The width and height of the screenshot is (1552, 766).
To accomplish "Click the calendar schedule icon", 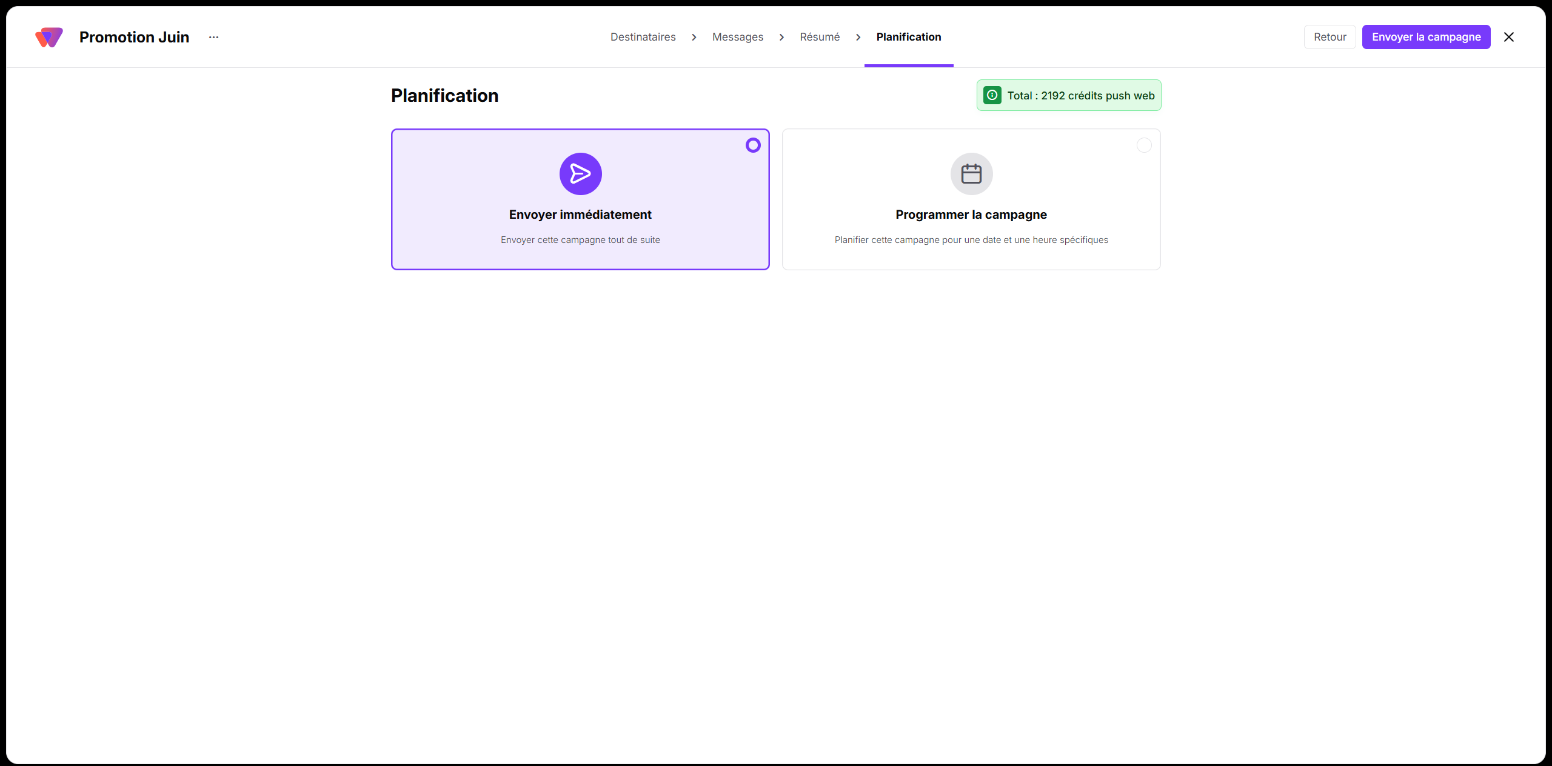I will [971, 174].
